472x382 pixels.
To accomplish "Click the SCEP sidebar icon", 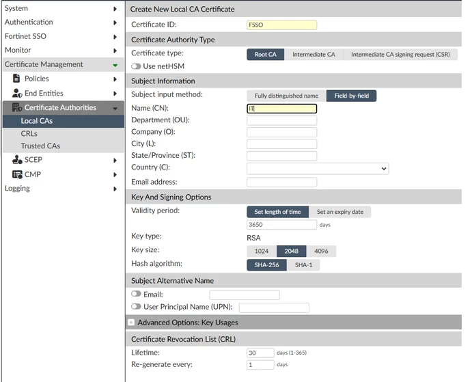I will coord(17,159).
